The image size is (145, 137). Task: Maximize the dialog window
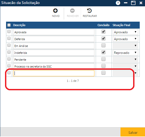pyautogui.click(x=133, y=3)
